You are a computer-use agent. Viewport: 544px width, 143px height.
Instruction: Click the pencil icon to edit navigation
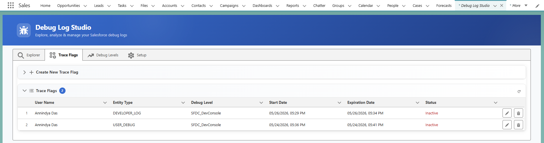tap(537, 6)
